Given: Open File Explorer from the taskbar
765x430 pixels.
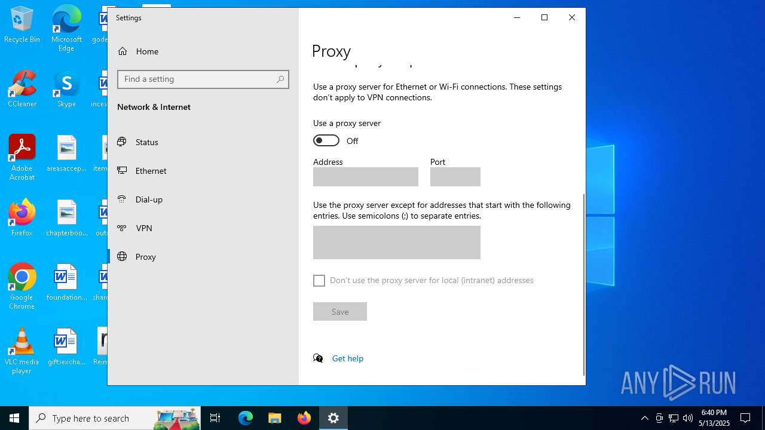Looking at the screenshot, I should click(275, 418).
